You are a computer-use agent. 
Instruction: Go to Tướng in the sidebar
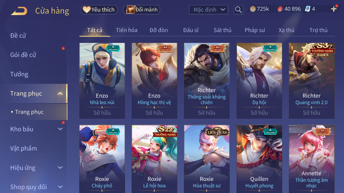tap(19, 74)
